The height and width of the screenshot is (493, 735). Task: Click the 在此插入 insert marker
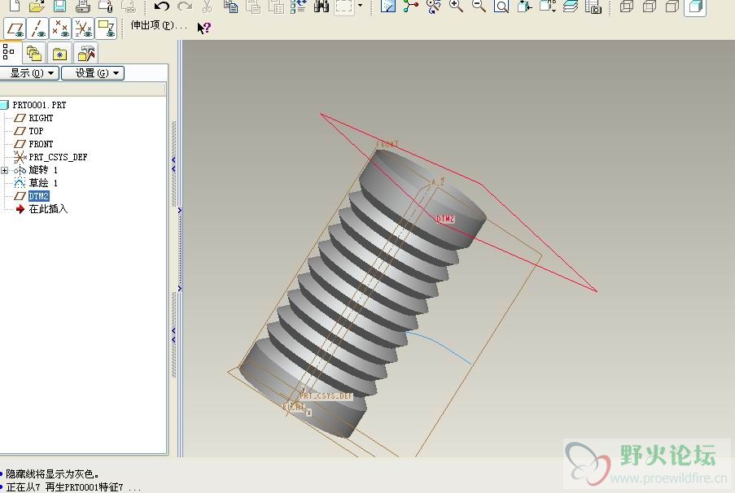(x=48, y=209)
